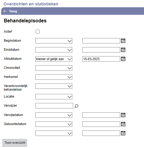
Task: Click the Toon overzicht button
Action: pos(15,143)
